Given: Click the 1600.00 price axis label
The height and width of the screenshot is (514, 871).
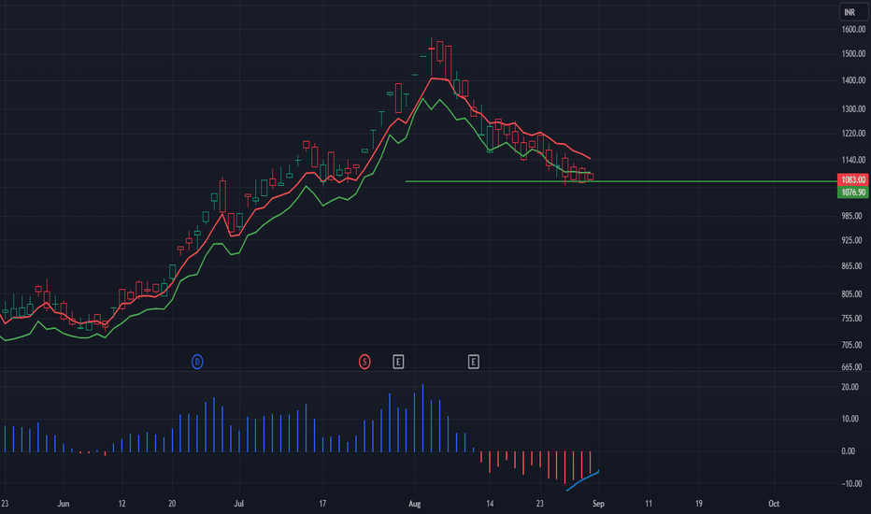Looking at the screenshot, I should (853, 30).
